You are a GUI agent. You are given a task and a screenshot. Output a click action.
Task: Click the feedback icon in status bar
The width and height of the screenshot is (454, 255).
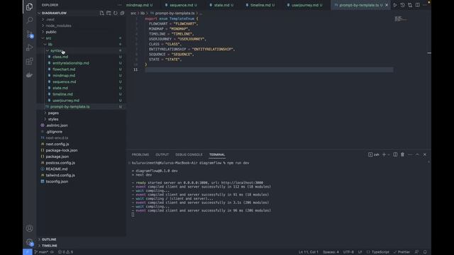(416, 252)
